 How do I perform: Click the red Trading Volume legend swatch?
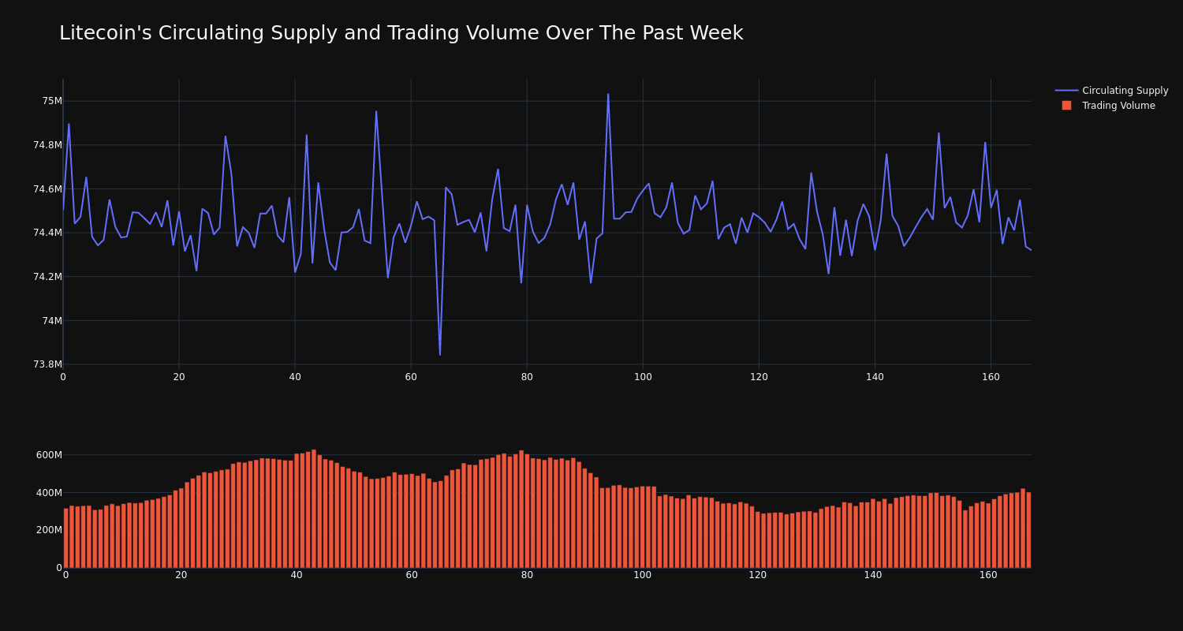pos(1066,106)
